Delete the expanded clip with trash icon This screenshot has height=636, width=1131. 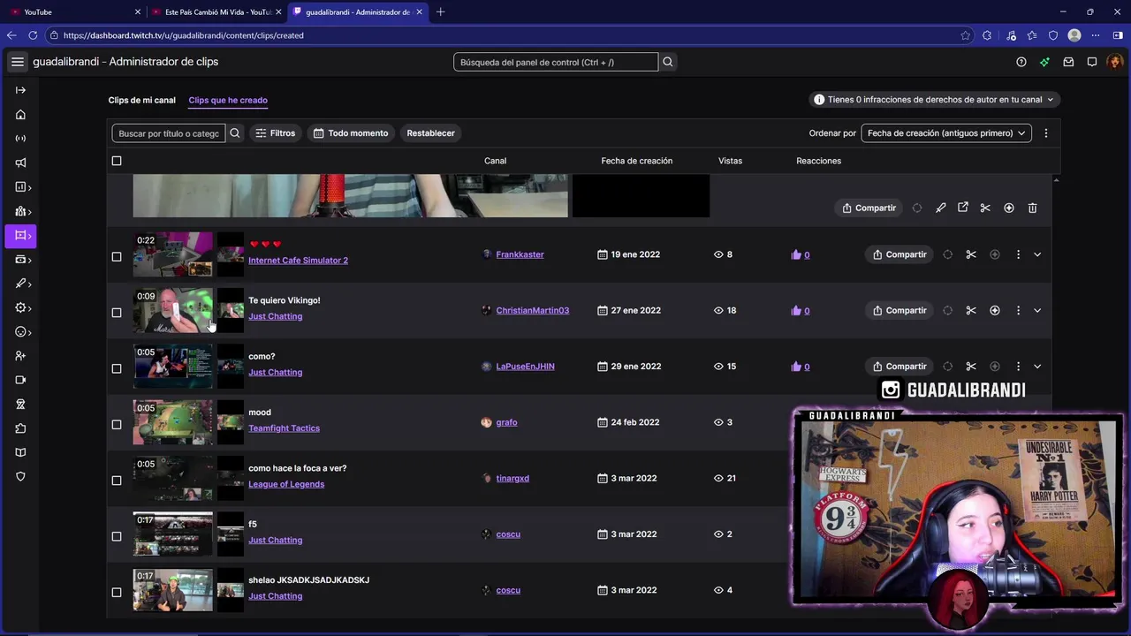point(1032,208)
